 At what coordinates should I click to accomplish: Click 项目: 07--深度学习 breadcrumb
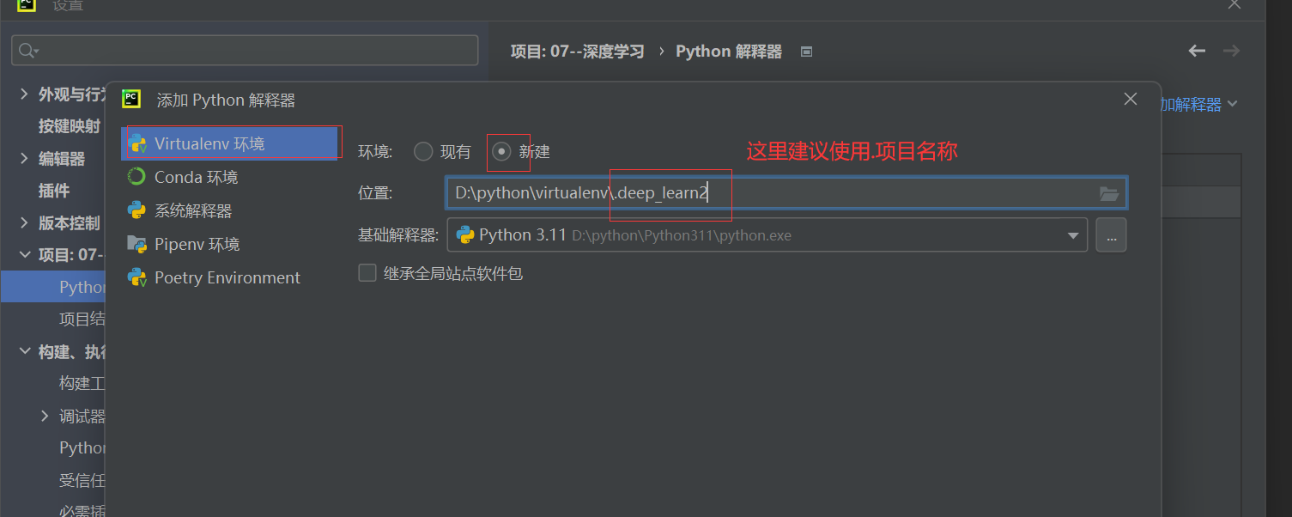pos(577,52)
